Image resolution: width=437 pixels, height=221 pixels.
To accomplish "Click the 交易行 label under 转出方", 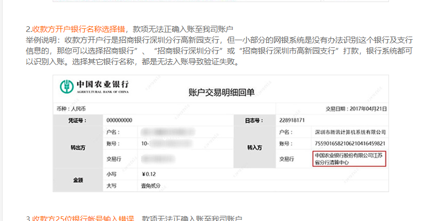I will point(114,159).
